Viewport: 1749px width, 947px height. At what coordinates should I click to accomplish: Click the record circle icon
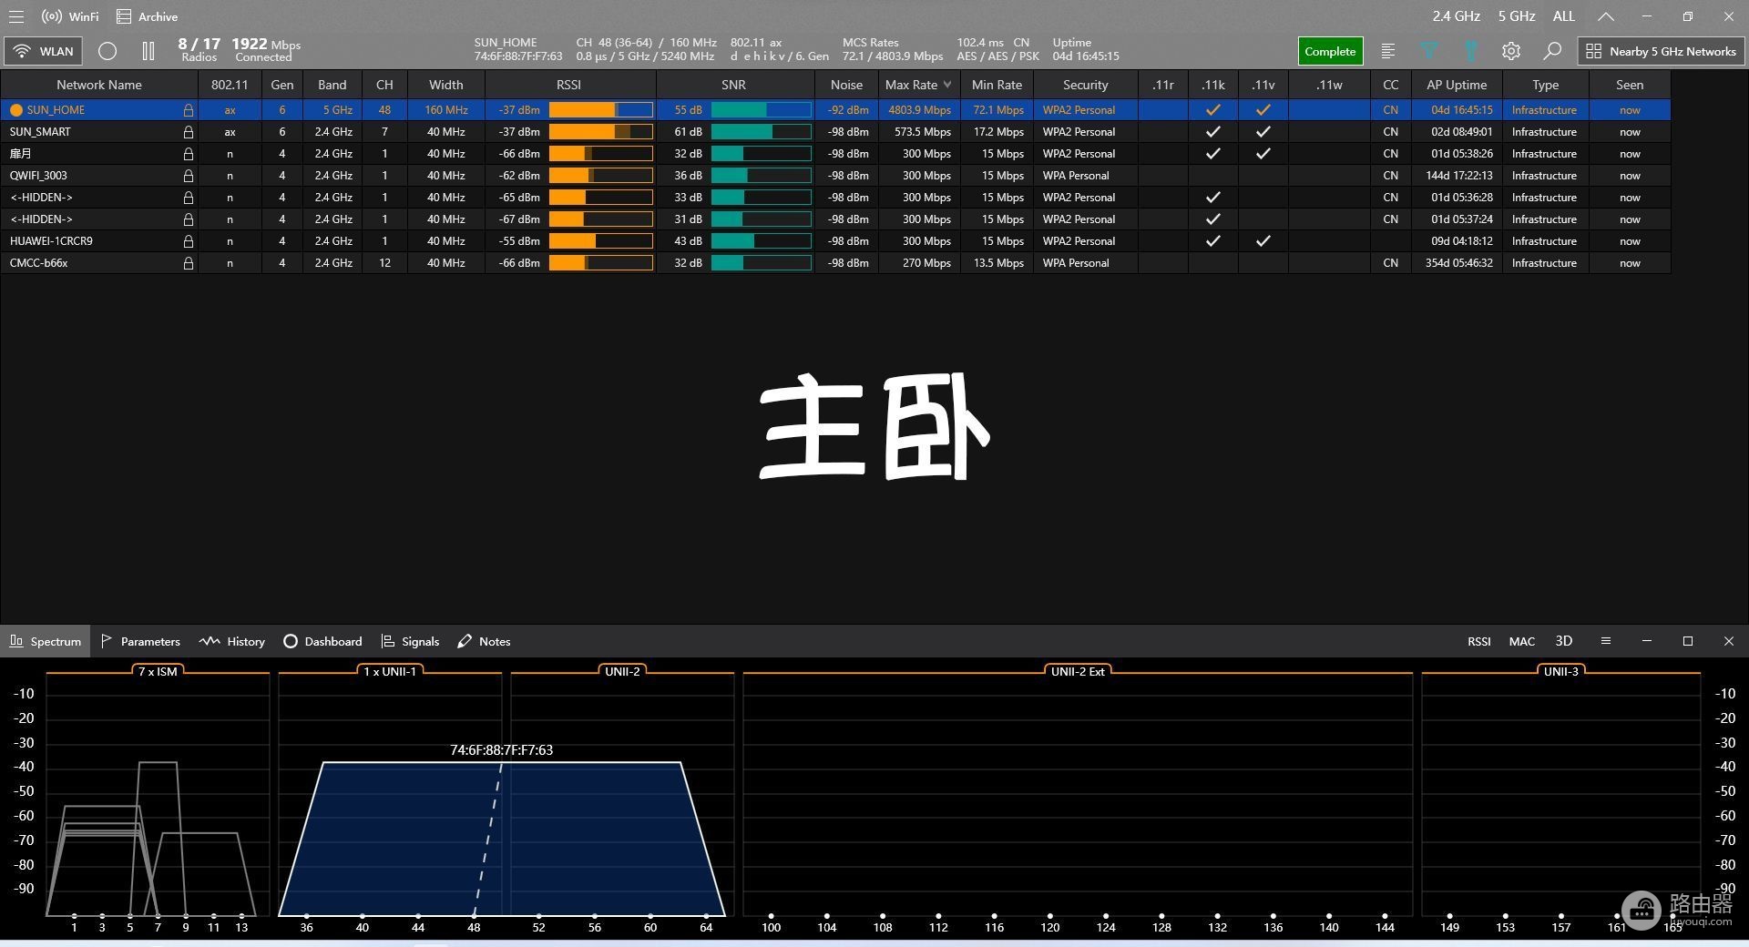107,51
